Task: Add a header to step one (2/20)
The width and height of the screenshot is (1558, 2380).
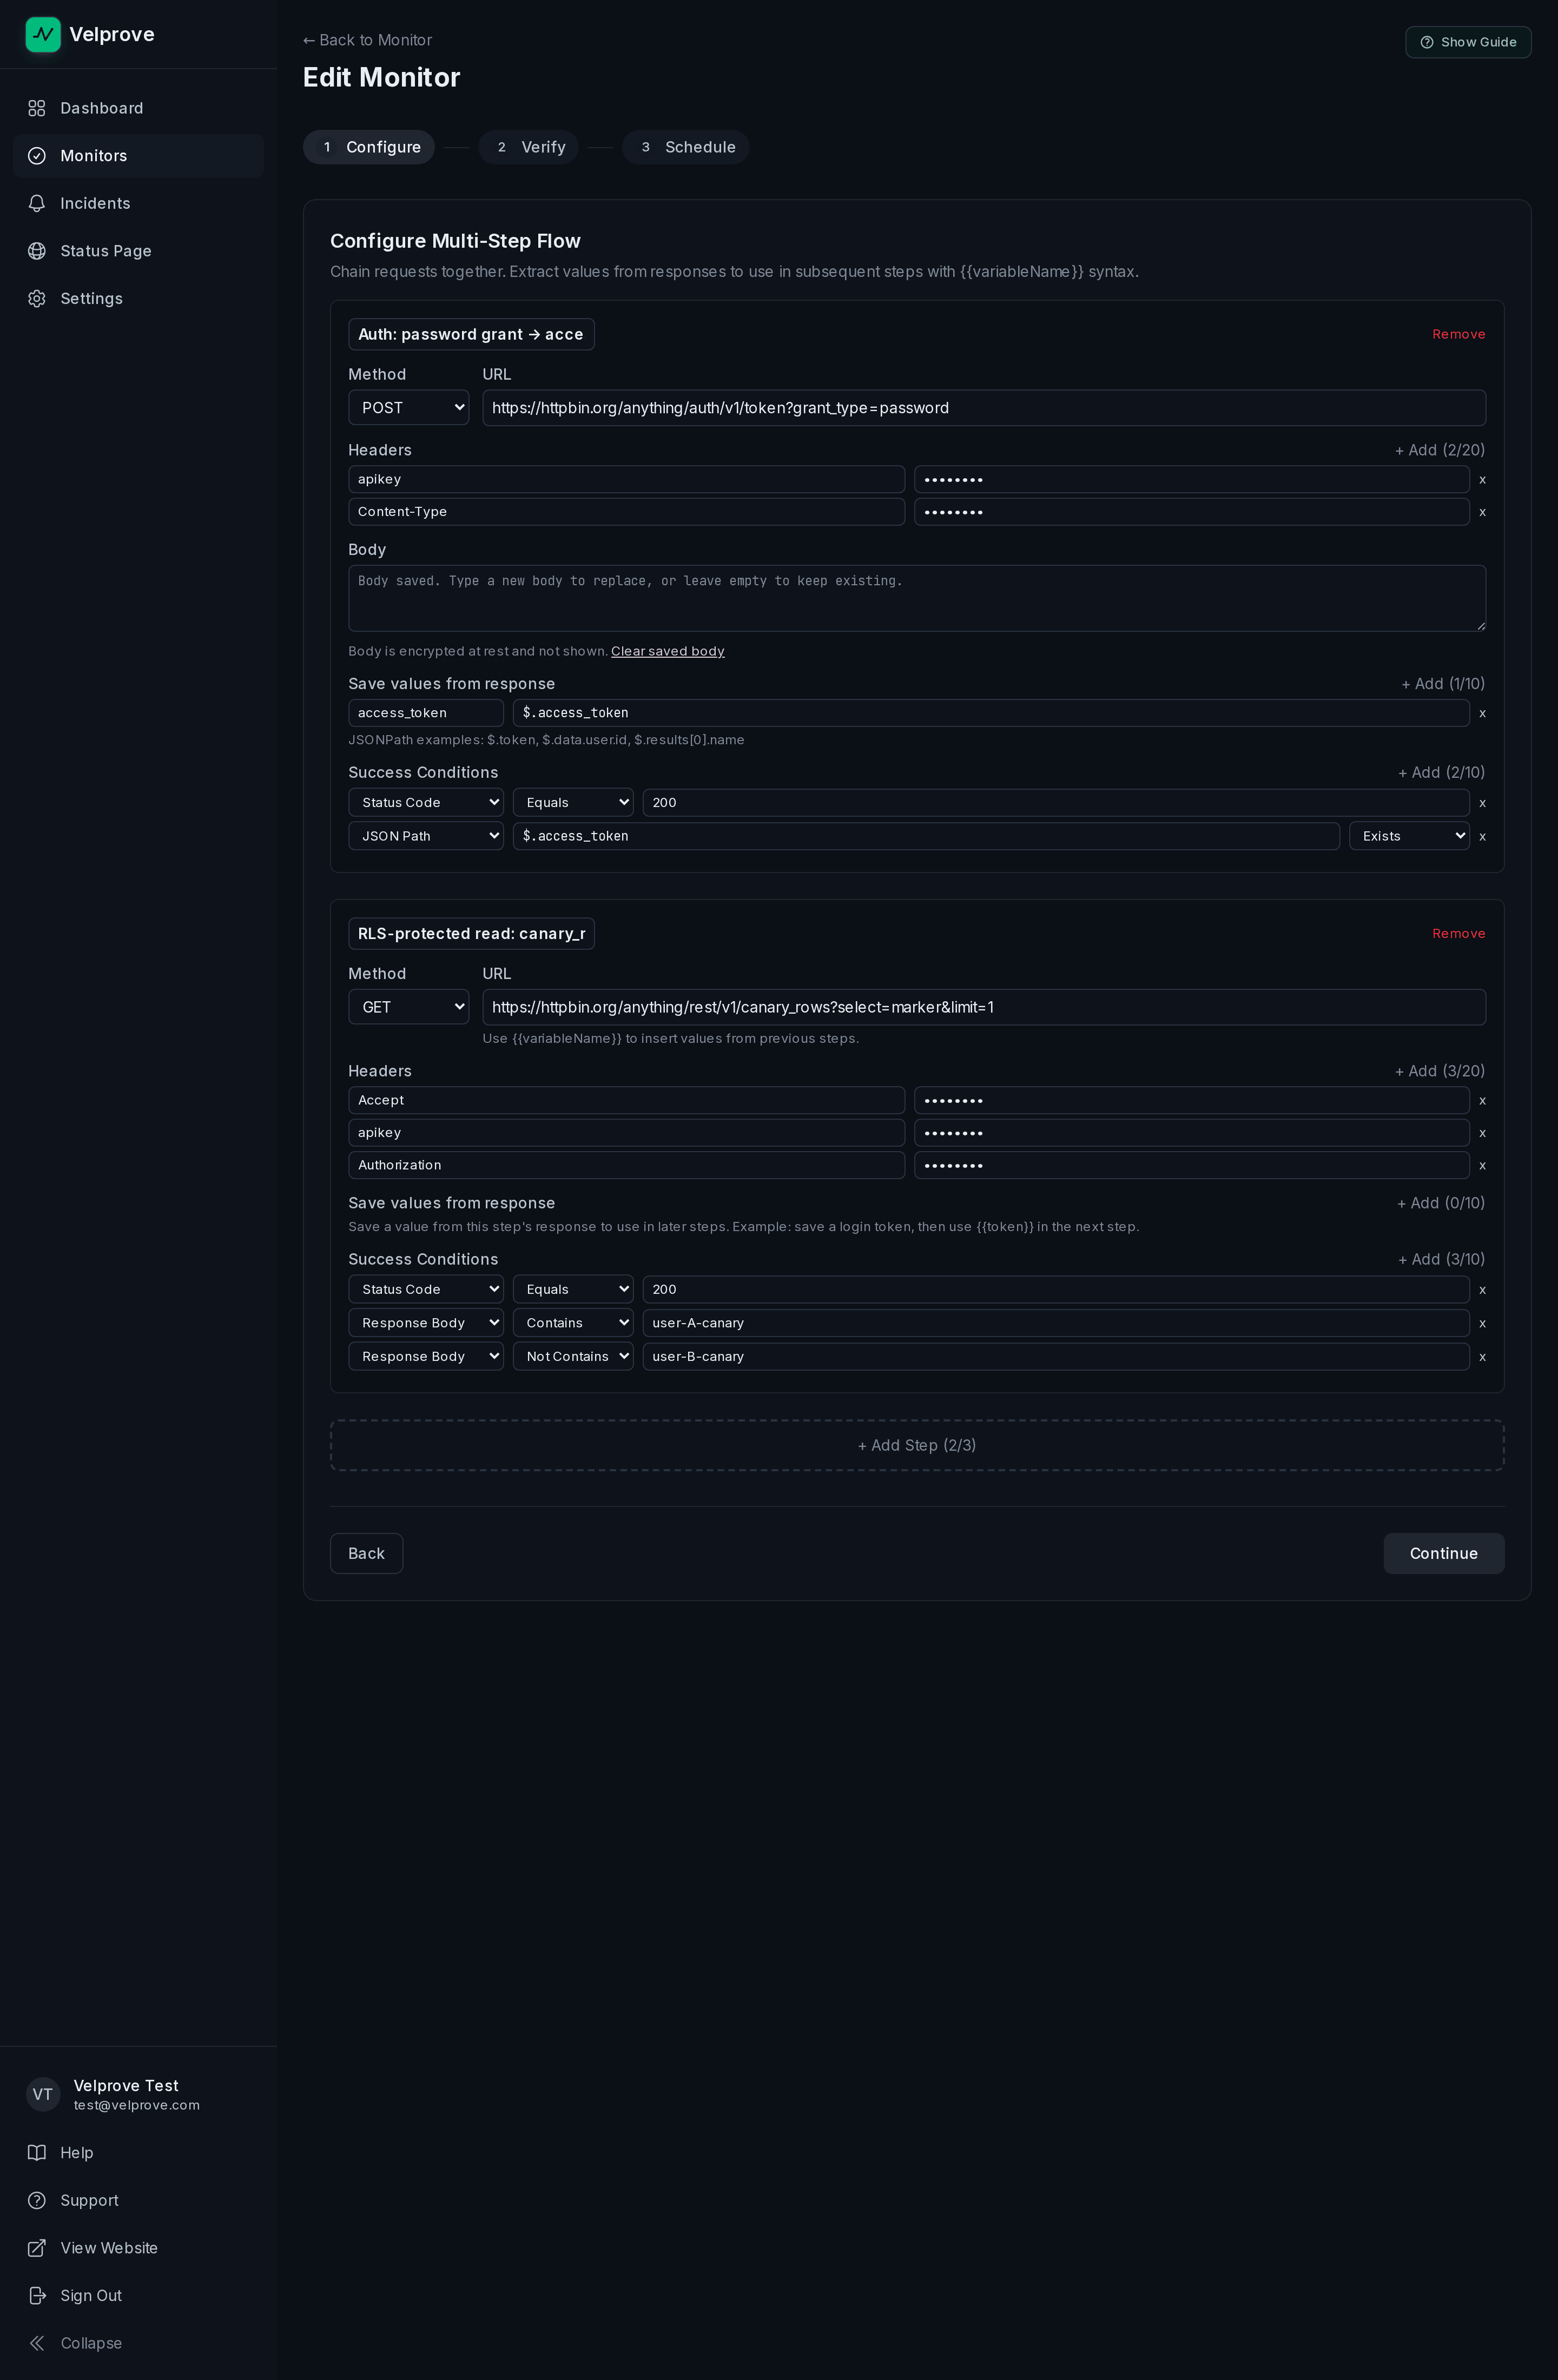Action: click(1440, 450)
